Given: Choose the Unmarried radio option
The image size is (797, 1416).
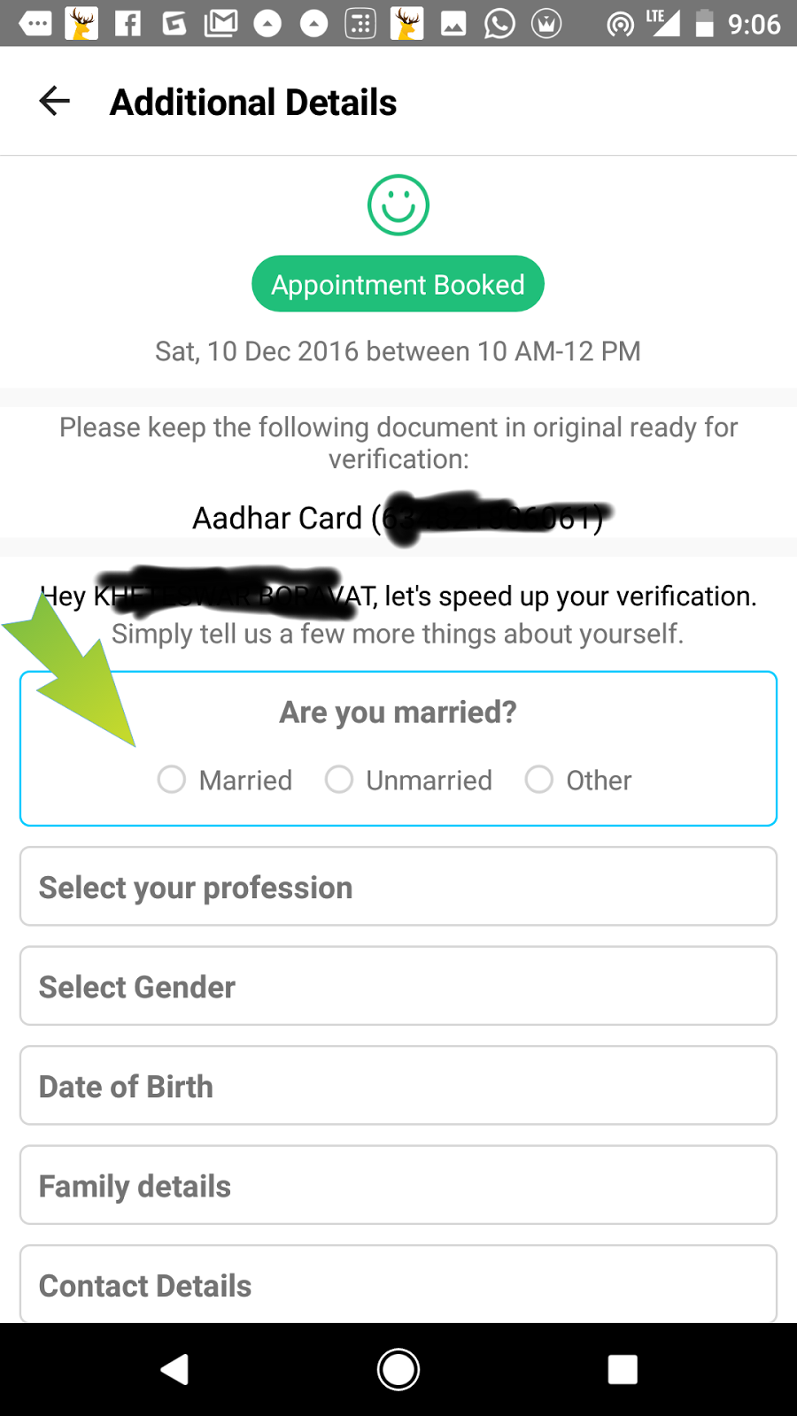Looking at the screenshot, I should pyautogui.click(x=339, y=780).
